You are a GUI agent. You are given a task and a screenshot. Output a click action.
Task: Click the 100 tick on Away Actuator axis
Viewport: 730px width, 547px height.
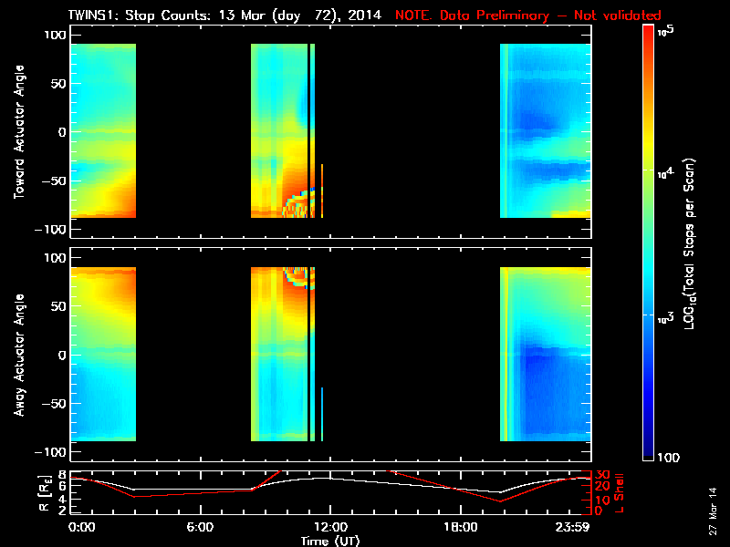pos(55,258)
